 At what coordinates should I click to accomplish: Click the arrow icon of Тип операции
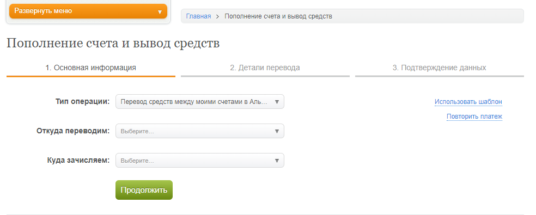coord(277,102)
